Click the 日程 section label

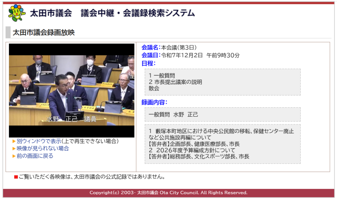pyautogui.click(x=148, y=63)
